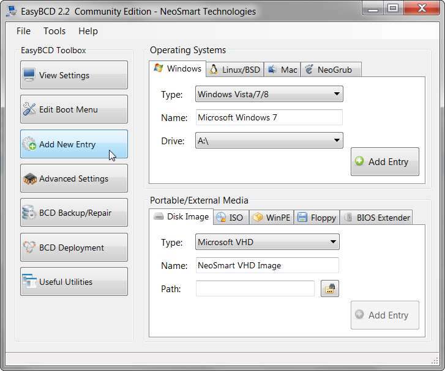Open the Edit Boot Menu section
Image resolution: width=445 pixels, height=371 pixels.
pyautogui.click(x=74, y=109)
